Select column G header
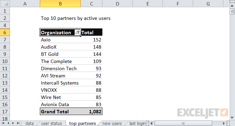This screenshot has height=126, width=235. 208,3
